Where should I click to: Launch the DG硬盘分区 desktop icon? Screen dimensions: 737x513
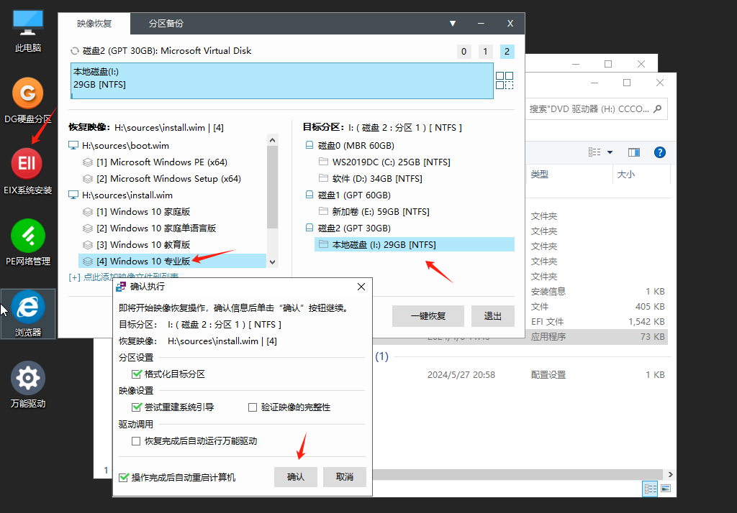pos(28,101)
